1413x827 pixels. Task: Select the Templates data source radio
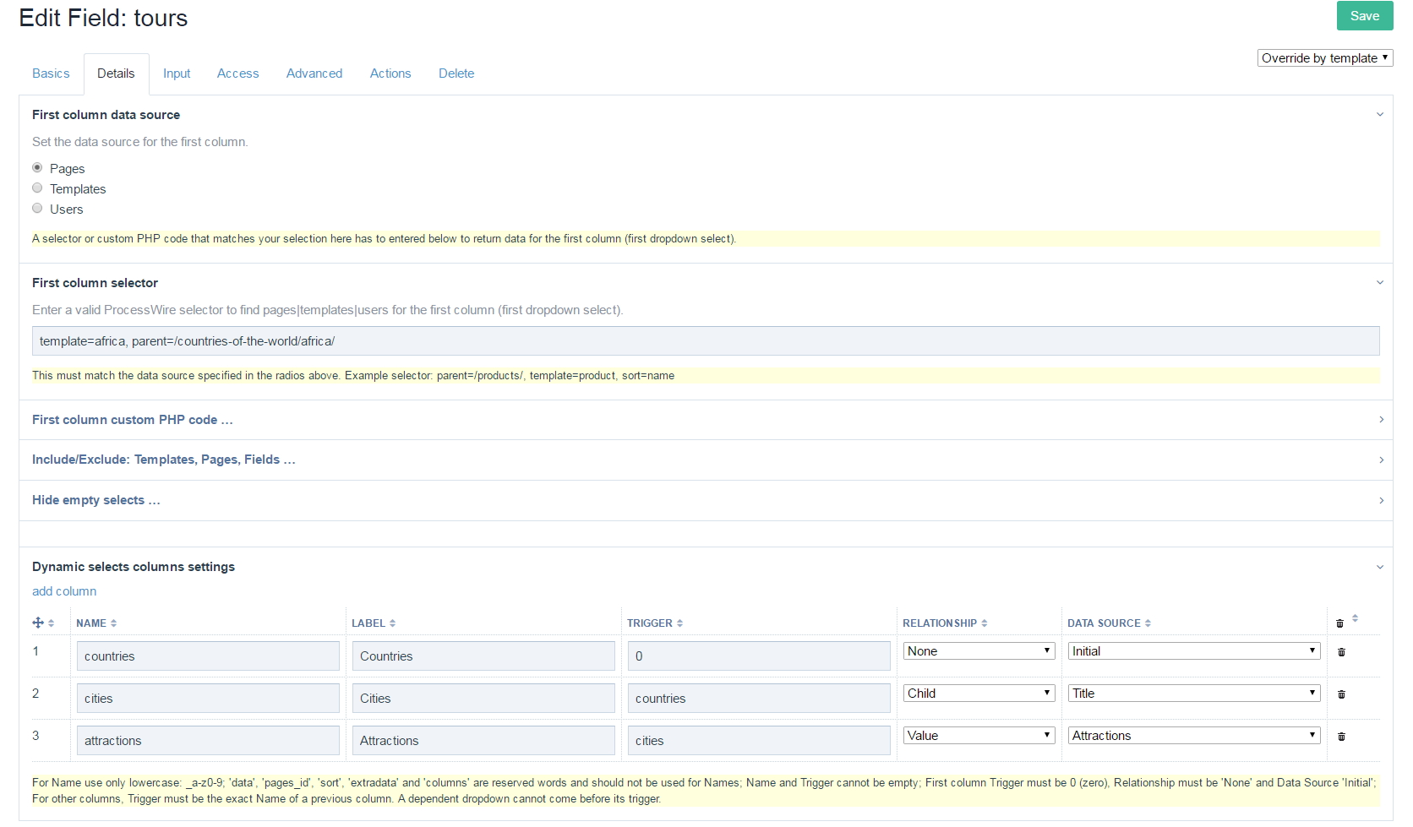tap(37, 188)
